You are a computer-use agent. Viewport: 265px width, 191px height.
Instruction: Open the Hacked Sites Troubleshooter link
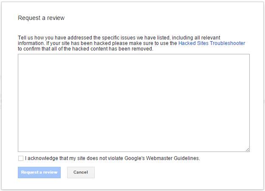click(x=211, y=43)
